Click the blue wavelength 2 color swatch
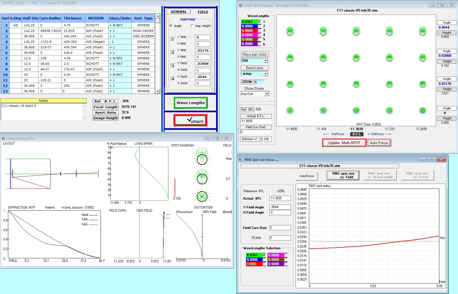Screen dimensions: 458x294 [249, 26]
